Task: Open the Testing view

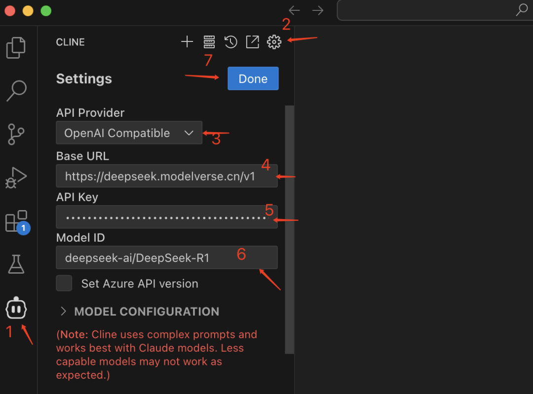Action: tap(16, 264)
